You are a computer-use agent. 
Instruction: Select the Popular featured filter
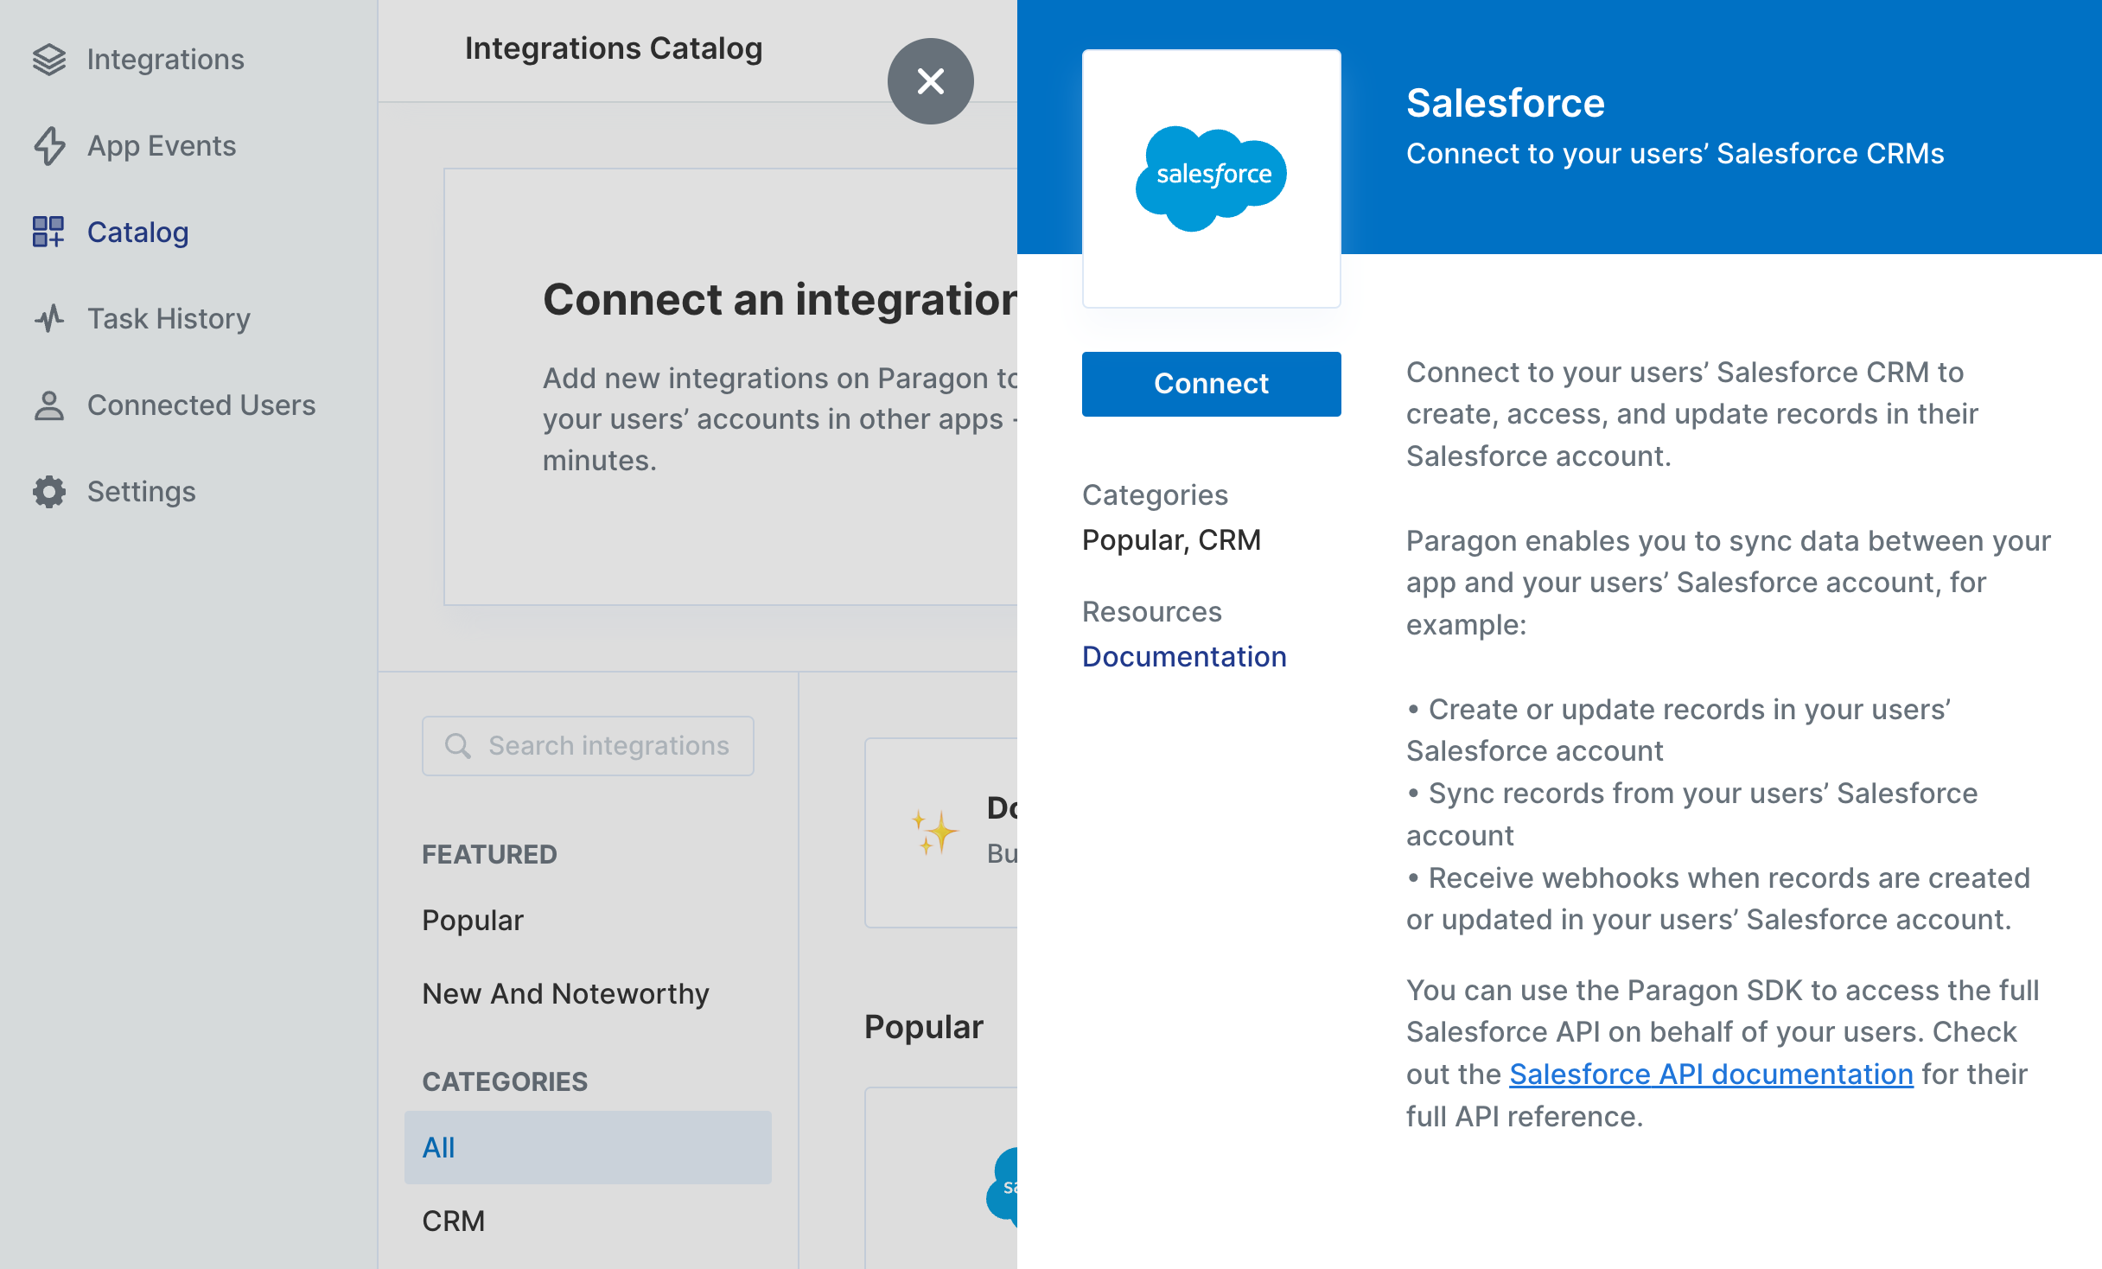click(473, 921)
